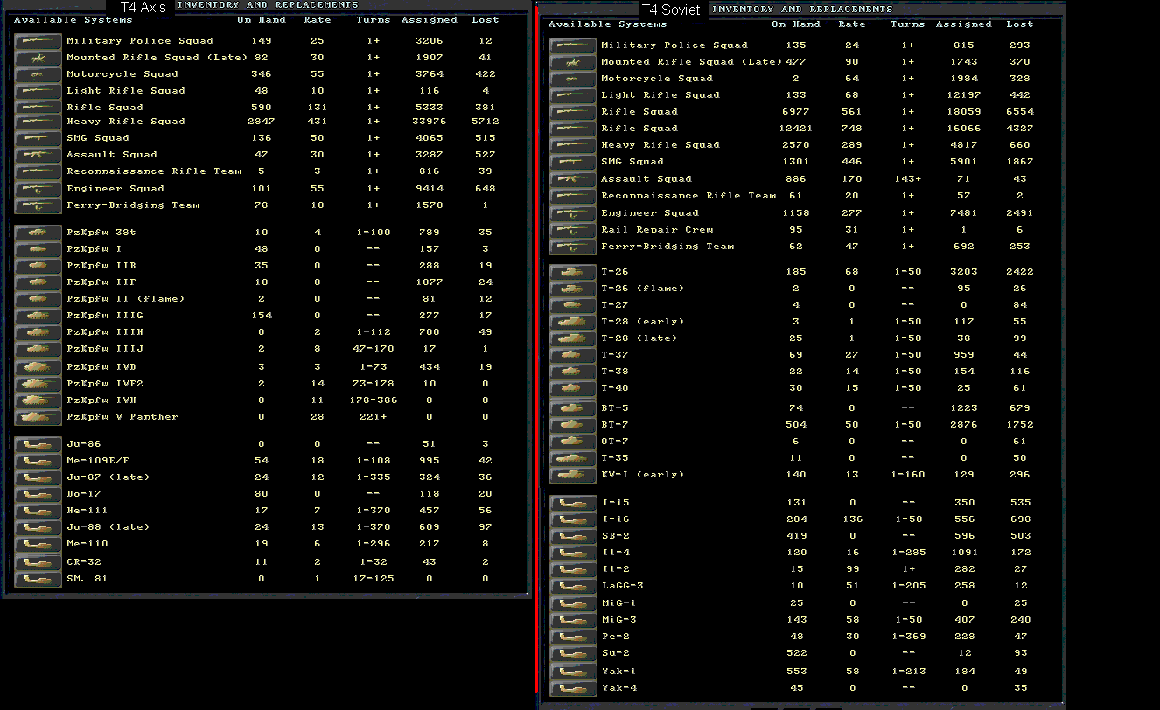Select the He-111 bomber icon
This screenshot has height=710, width=1160.
(38, 511)
